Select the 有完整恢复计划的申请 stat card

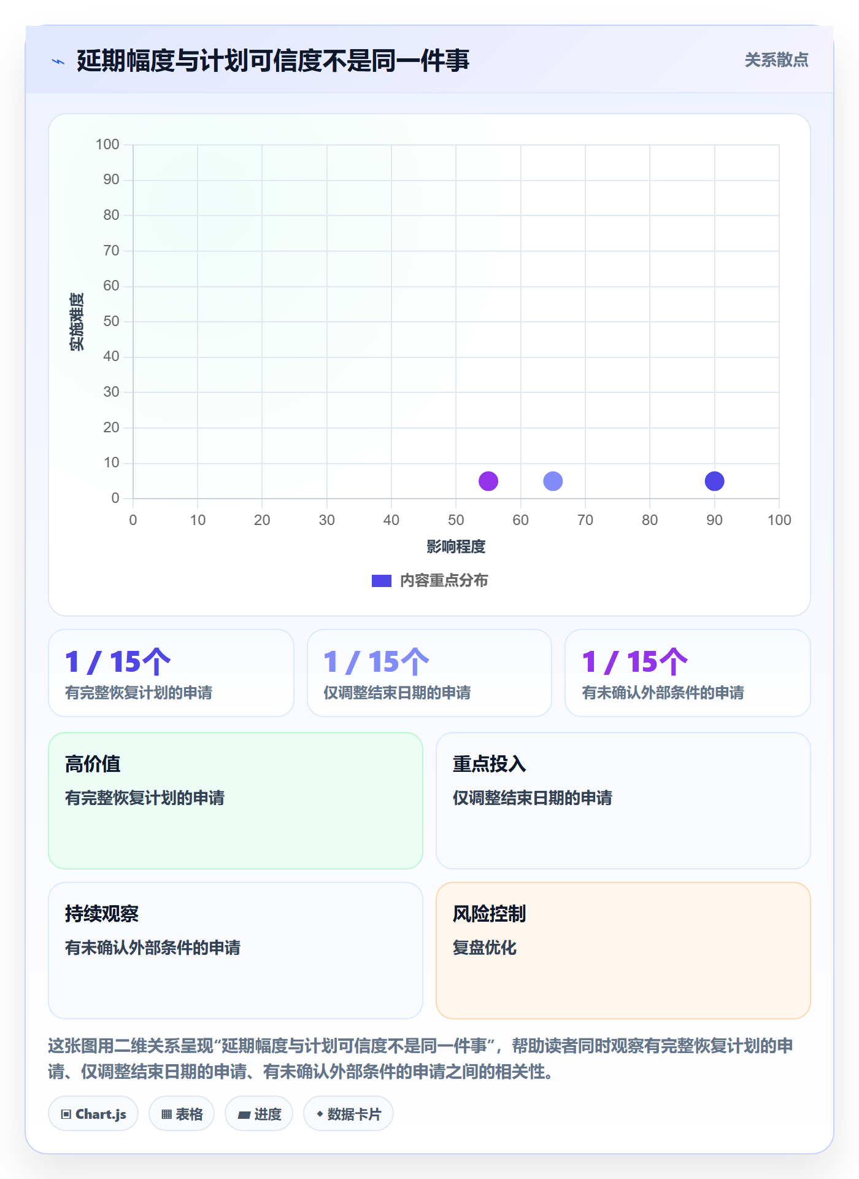pyautogui.click(x=171, y=673)
